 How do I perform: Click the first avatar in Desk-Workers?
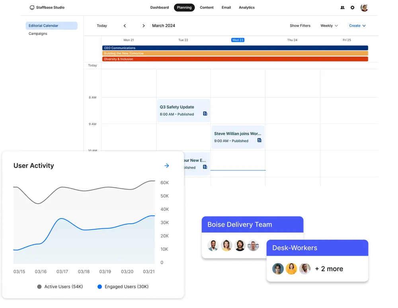pos(278,269)
